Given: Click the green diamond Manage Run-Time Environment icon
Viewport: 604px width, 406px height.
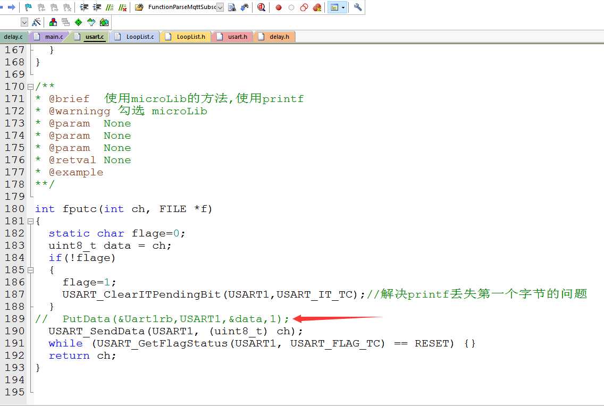Looking at the screenshot, I should (79, 22).
